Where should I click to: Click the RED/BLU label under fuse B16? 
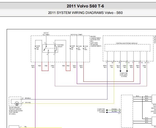point(33,67)
